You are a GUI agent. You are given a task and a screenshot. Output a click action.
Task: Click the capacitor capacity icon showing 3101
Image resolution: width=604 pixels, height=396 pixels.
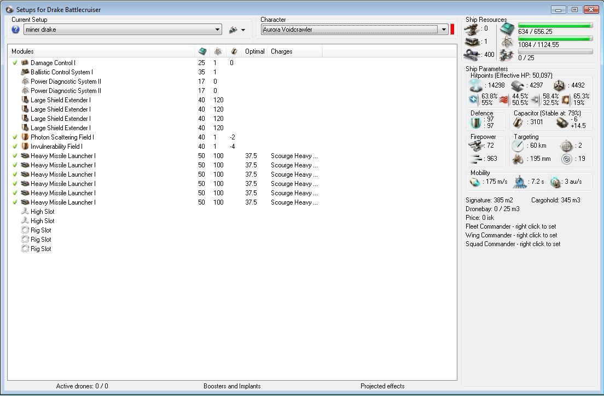518,123
